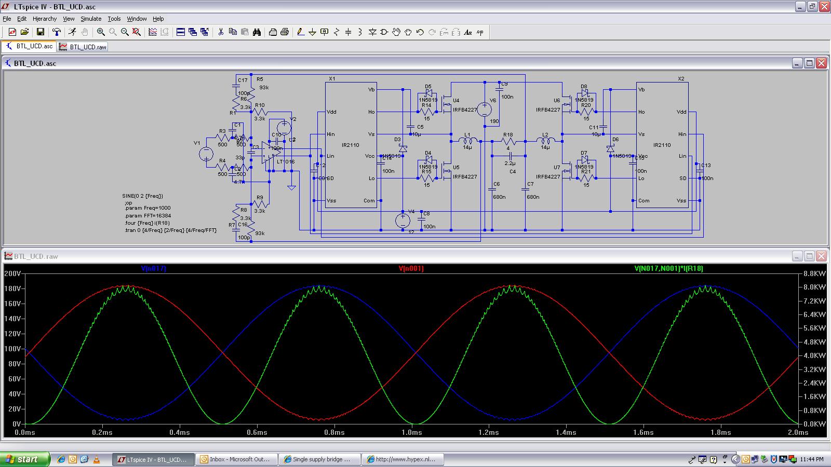The width and height of the screenshot is (831, 467).
Task: Select the Move hand tool
Action: [396, 32]
